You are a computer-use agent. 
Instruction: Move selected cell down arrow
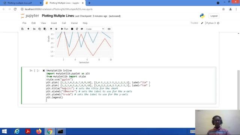(x=56, y=29)
